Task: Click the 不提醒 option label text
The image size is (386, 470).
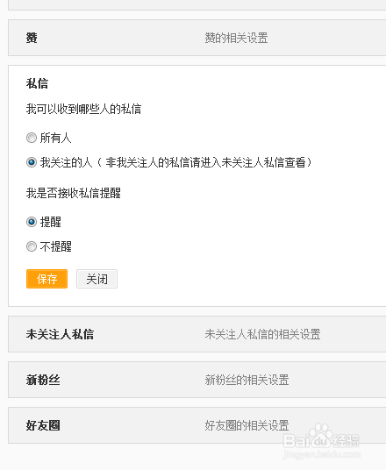Action: [56, 246]
